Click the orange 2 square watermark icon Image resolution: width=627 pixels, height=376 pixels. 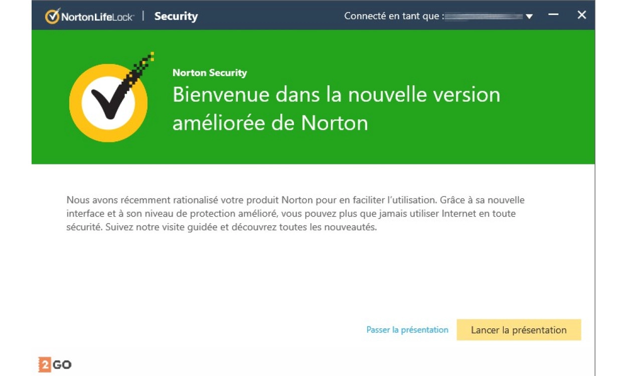point(45,364)
